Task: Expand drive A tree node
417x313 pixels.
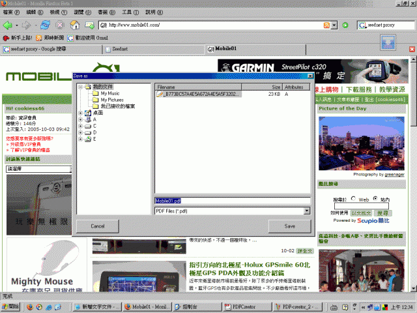Action: coord(80,119)
